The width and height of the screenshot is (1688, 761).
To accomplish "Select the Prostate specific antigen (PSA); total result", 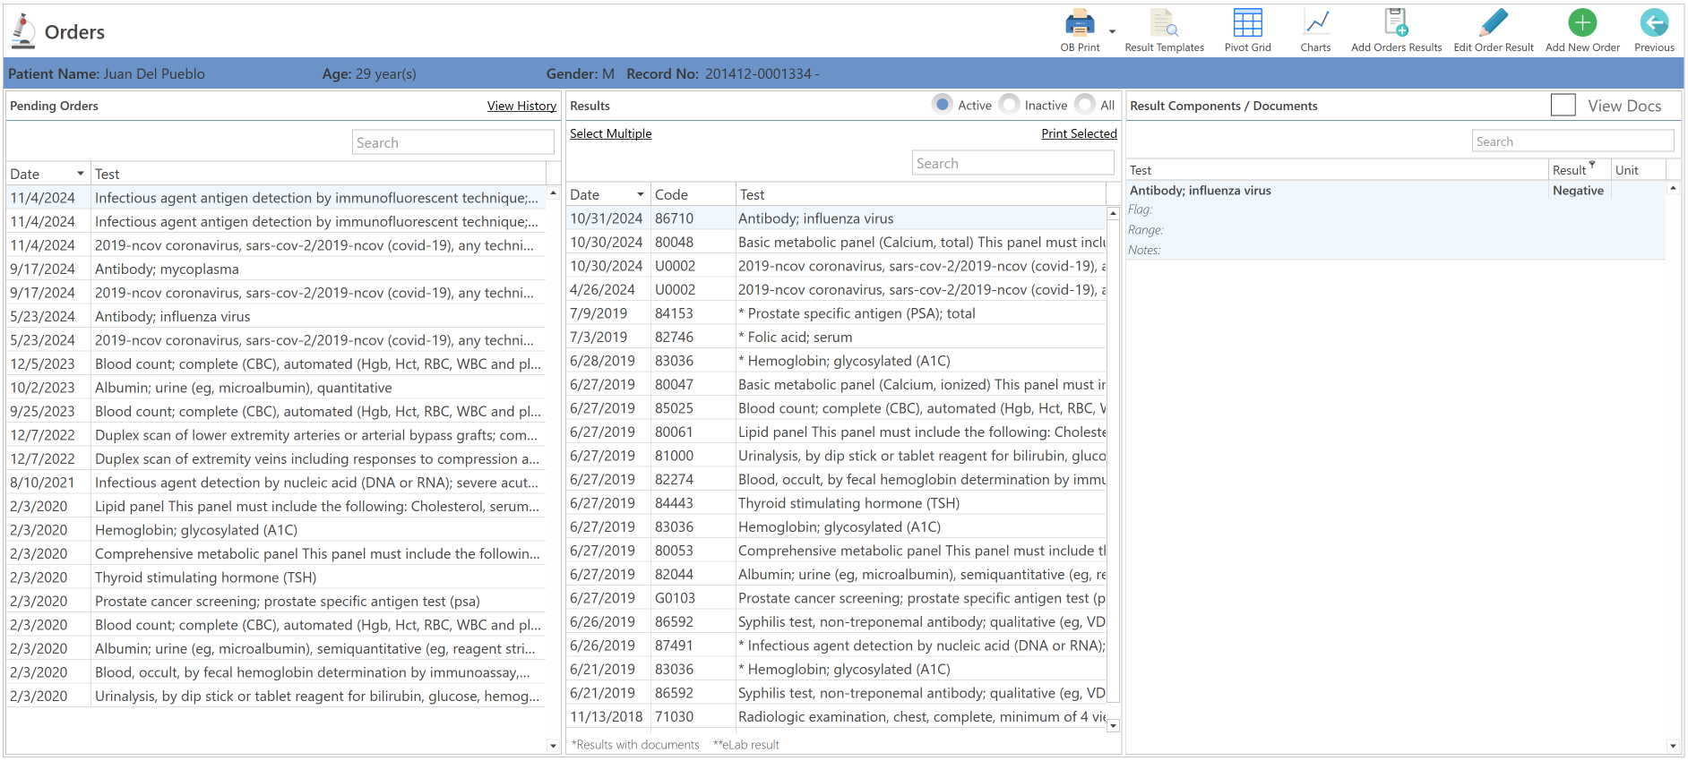I will click(837, 313).
